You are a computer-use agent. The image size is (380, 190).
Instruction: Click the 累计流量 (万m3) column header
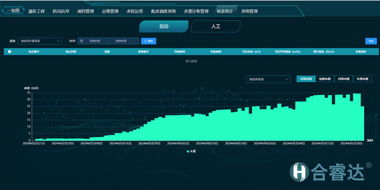tap(324, 51)
